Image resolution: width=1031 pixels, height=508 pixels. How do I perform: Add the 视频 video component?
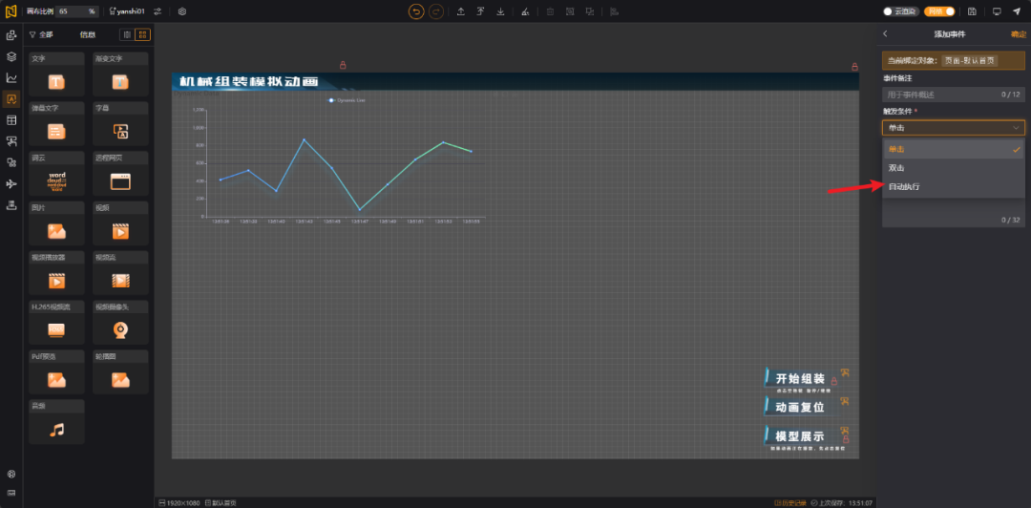tap(120, 223)
